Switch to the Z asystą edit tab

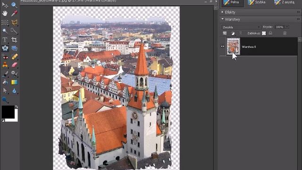pyautogui.click(x=285, y=2)
